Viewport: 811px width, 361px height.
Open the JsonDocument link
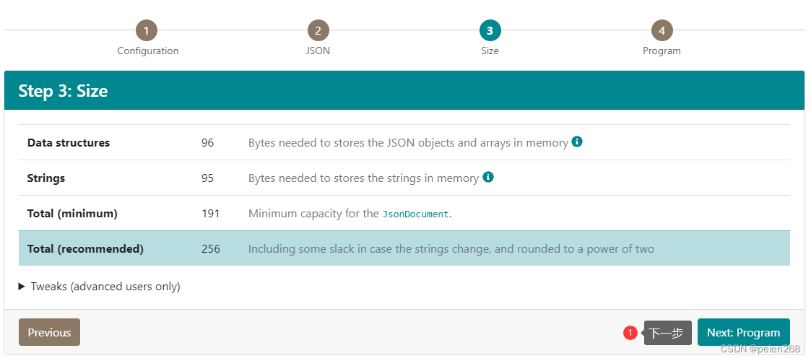pyautogui.click(x=415, y=214)
